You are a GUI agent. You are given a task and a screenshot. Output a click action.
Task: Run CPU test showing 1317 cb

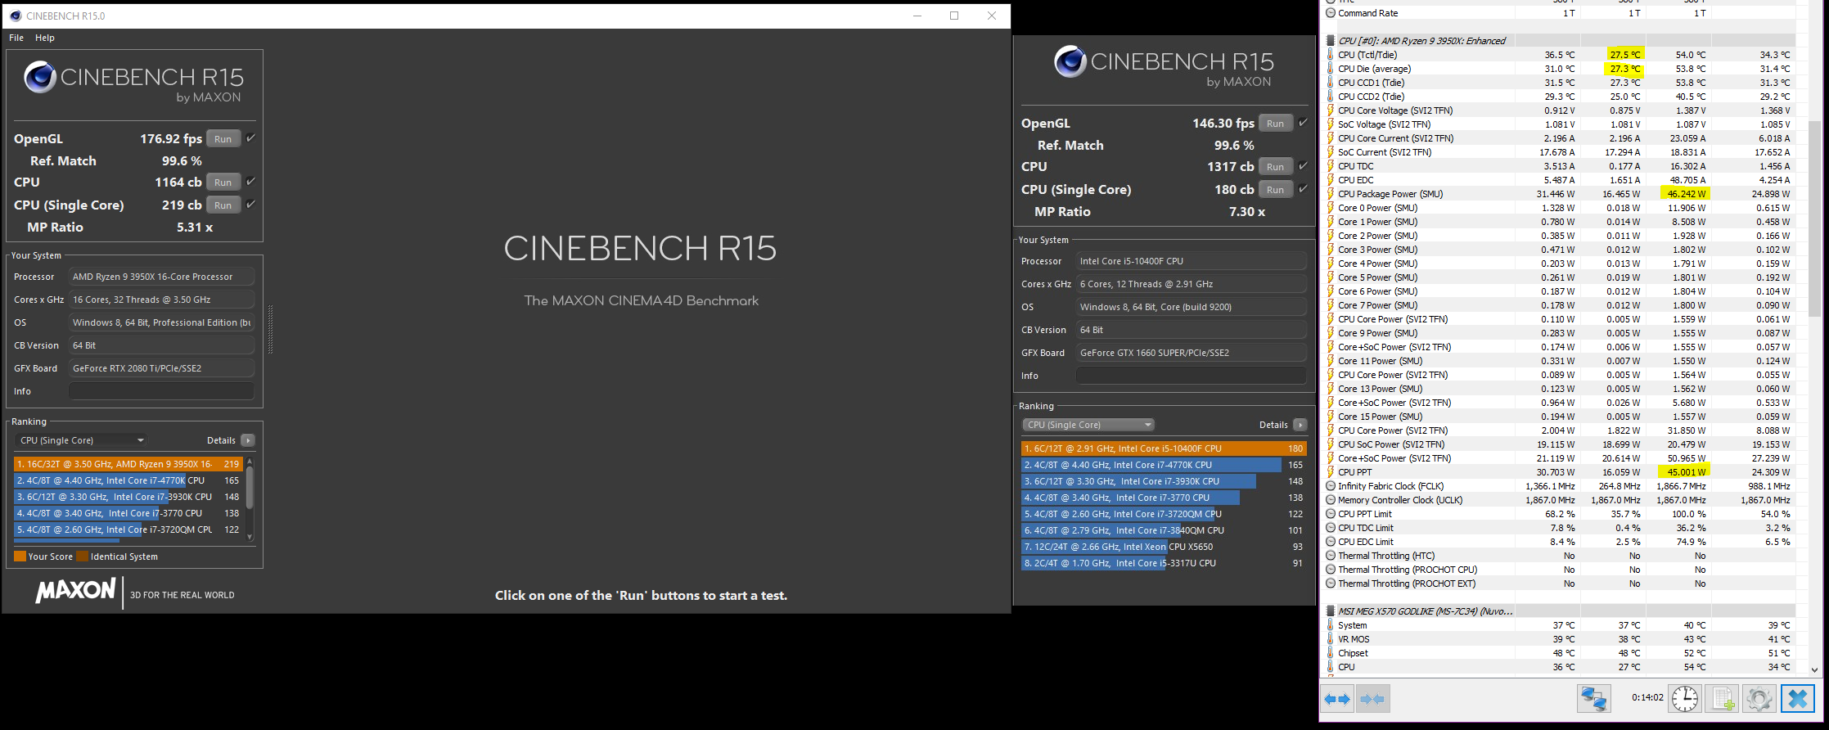pyautogui.click(x=1276, y=167)
